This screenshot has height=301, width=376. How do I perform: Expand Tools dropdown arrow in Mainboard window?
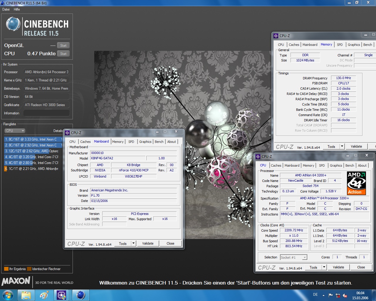(133, 244)
